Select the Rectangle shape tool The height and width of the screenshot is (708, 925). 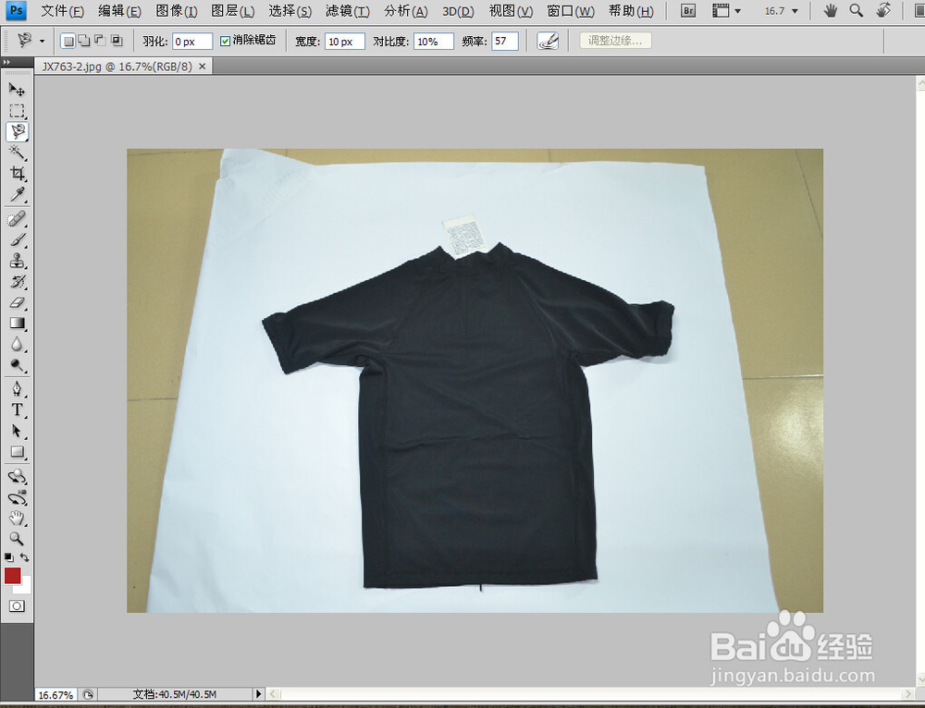tap(17, 452)
